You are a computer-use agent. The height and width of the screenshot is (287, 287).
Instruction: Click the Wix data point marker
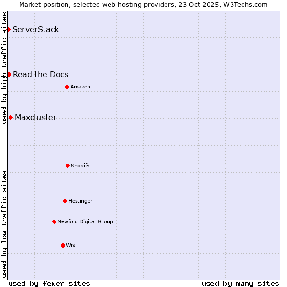click(x=63, y=245)
